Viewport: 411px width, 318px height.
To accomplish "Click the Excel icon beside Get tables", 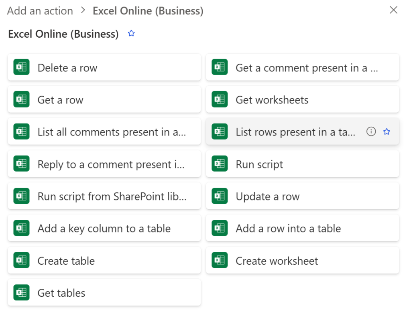I will pos(21,292).
